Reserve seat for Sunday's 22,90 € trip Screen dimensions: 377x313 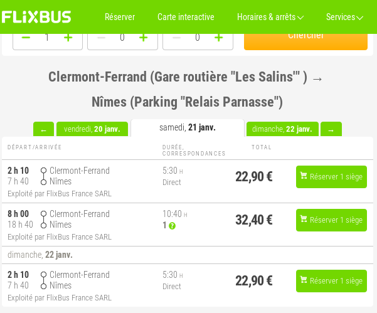[x=331, y=281]
